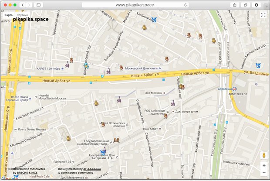Open the Safari share menu

pyautogui.click(x=235, y=5)
